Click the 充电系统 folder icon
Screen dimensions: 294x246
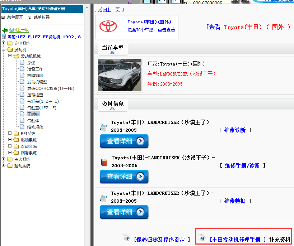tap(10, 43)
